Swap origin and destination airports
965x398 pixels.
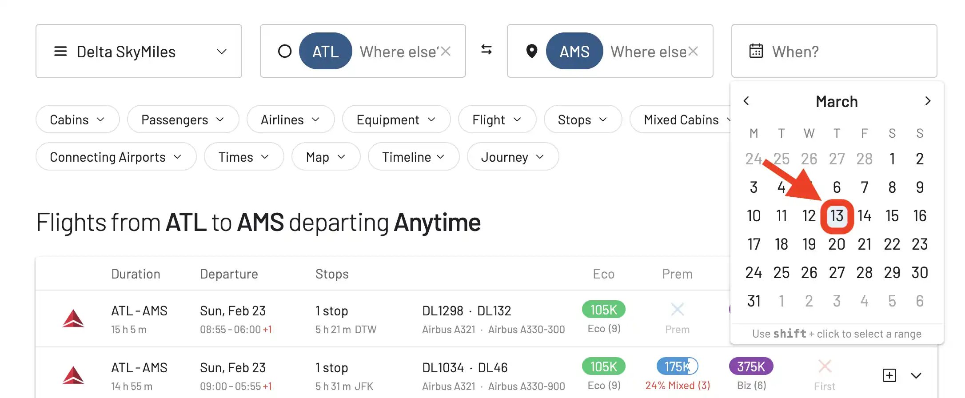coord(486,50)
